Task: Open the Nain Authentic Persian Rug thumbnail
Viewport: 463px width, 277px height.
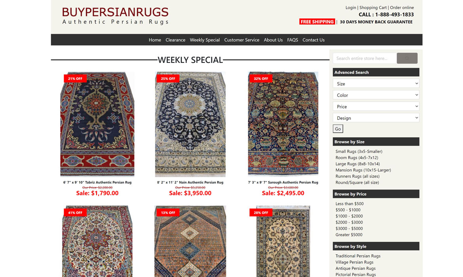Action: (x=190, y=124)
